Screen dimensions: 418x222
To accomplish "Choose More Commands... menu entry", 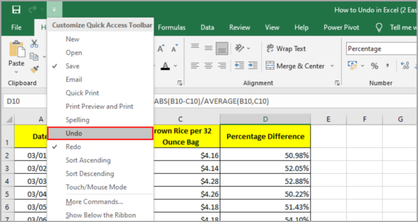I will tap(100, 202).
